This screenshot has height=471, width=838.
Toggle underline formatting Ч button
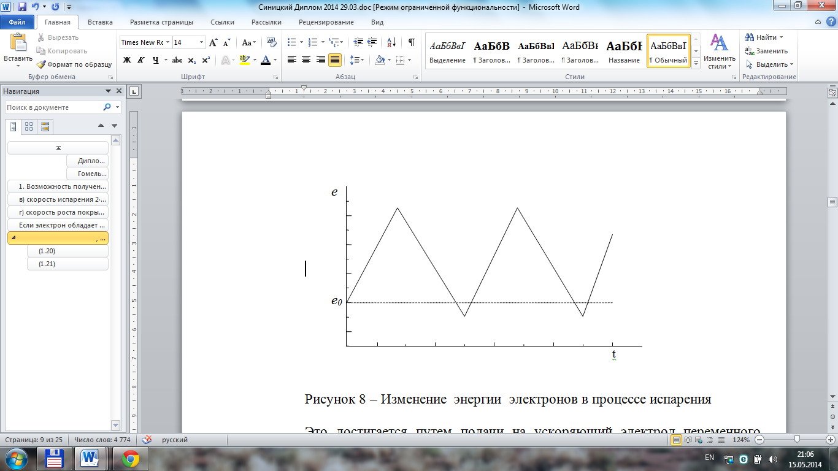tap(155, 60)
